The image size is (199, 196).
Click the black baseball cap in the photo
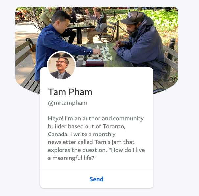(x=132, y=17)
